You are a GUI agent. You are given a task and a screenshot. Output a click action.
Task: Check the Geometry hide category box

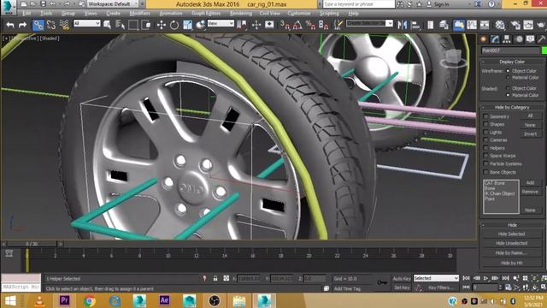[485, 116]
